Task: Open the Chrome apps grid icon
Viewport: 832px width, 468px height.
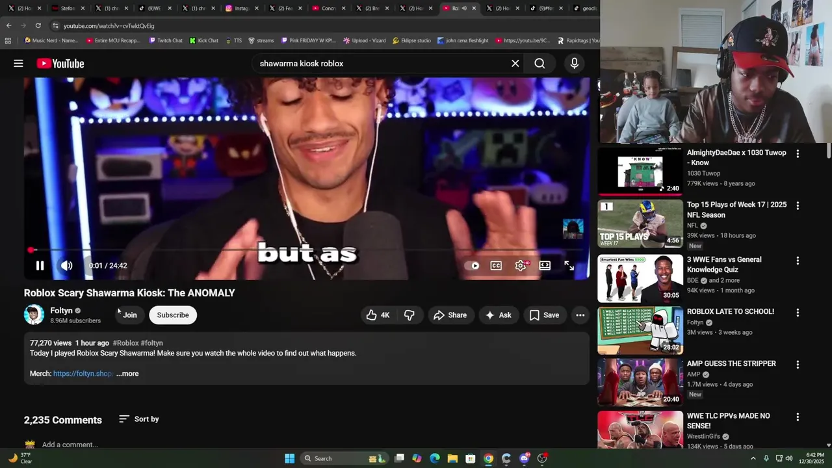Action: (x=8, y=40)
